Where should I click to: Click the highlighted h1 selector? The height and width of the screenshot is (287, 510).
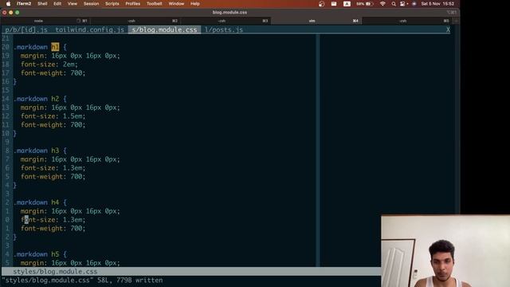55,47
